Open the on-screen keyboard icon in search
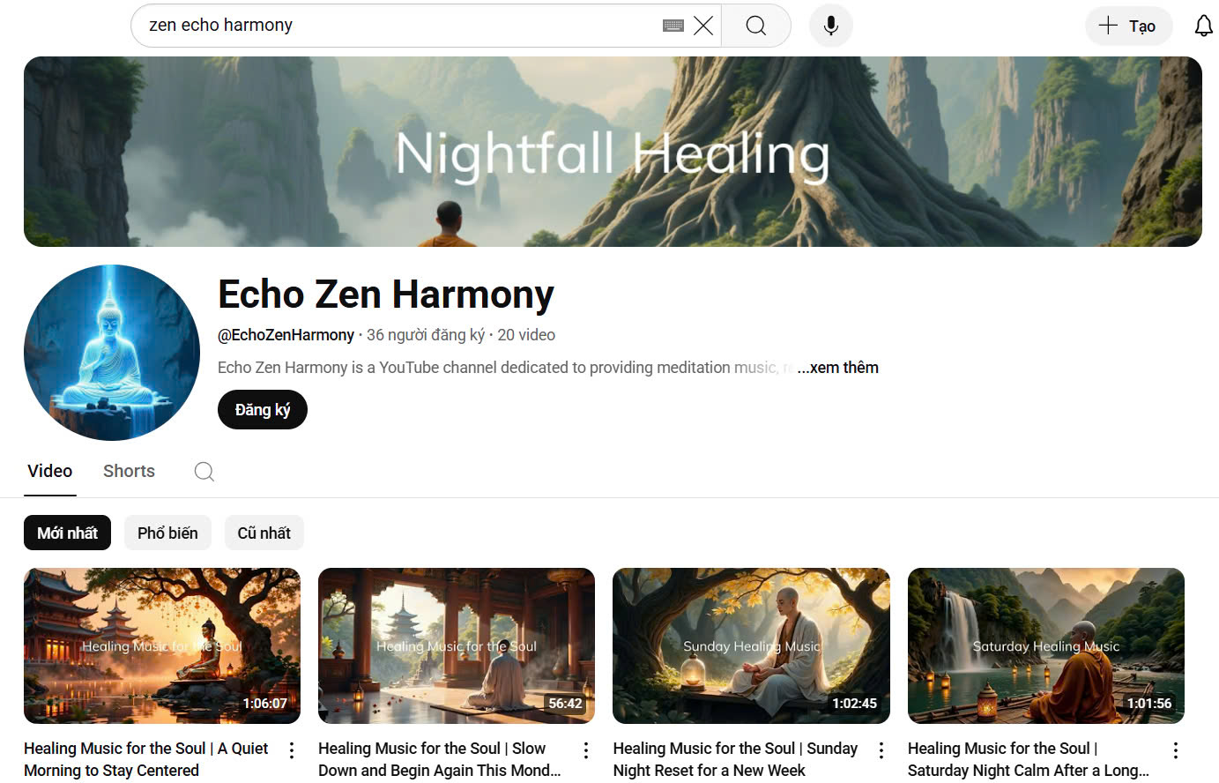 click(x=673, y=26)
